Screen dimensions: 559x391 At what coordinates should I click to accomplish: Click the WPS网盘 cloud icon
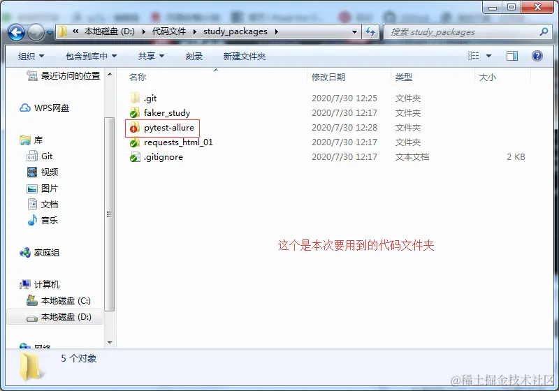click(x=25, y=108)
